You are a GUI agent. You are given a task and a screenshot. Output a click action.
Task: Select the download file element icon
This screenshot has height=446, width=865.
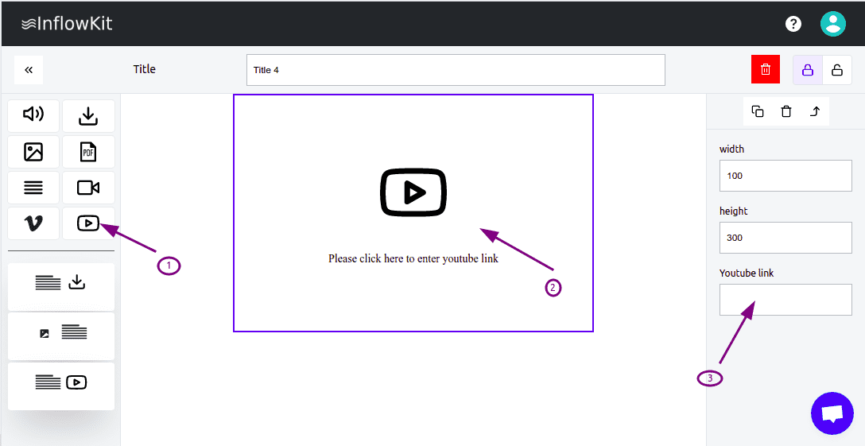(88, 116)
